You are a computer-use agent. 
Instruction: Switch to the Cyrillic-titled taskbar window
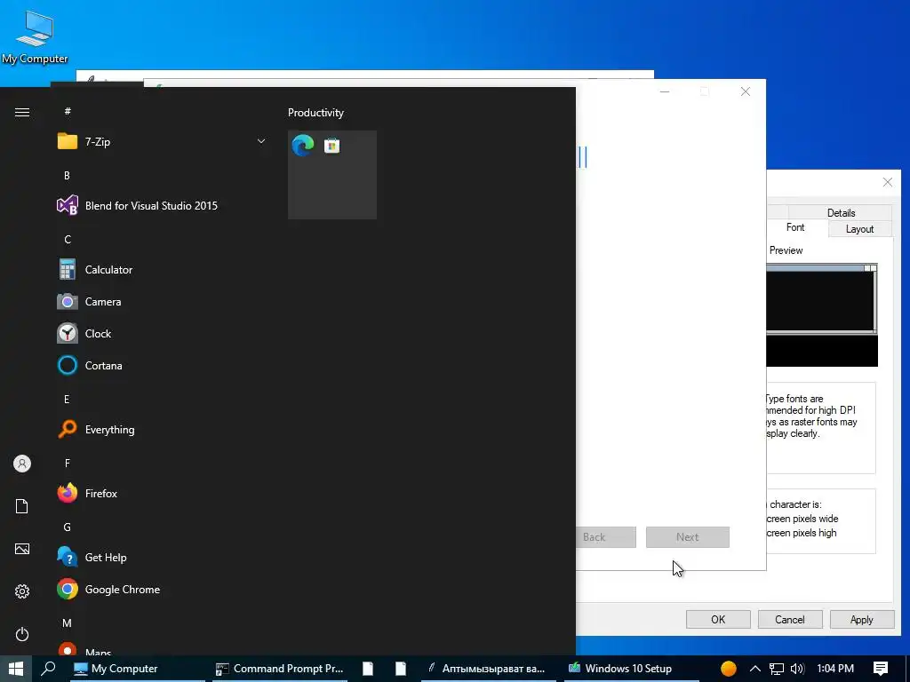pos(488,669)
